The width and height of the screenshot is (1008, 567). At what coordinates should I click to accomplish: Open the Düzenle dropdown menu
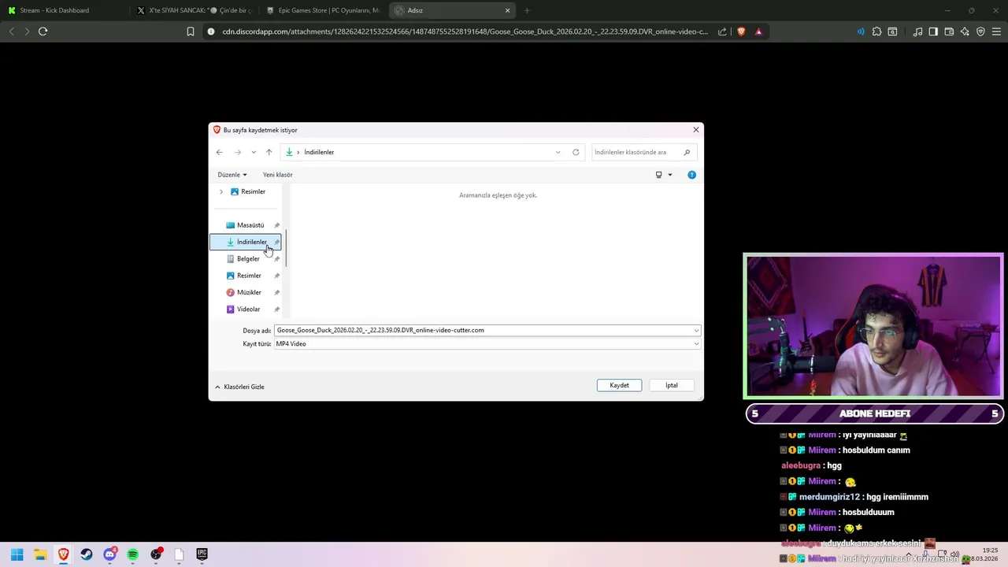232,175
